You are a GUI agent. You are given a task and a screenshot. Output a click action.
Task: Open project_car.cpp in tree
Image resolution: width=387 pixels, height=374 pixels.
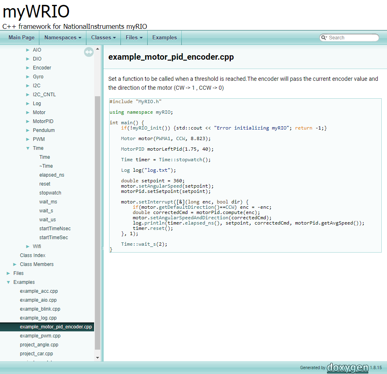(x=36, y=354)
